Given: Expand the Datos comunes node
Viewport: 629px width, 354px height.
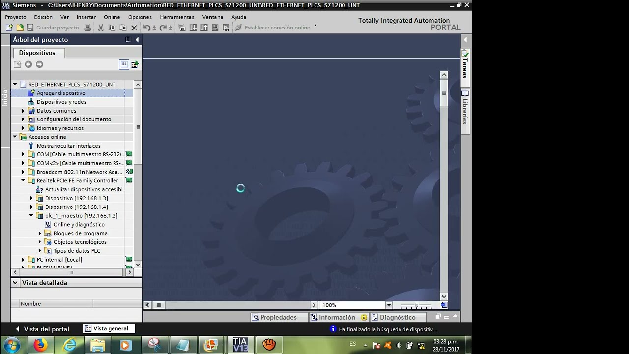Looking at the screenshot, I should [23, 111].
